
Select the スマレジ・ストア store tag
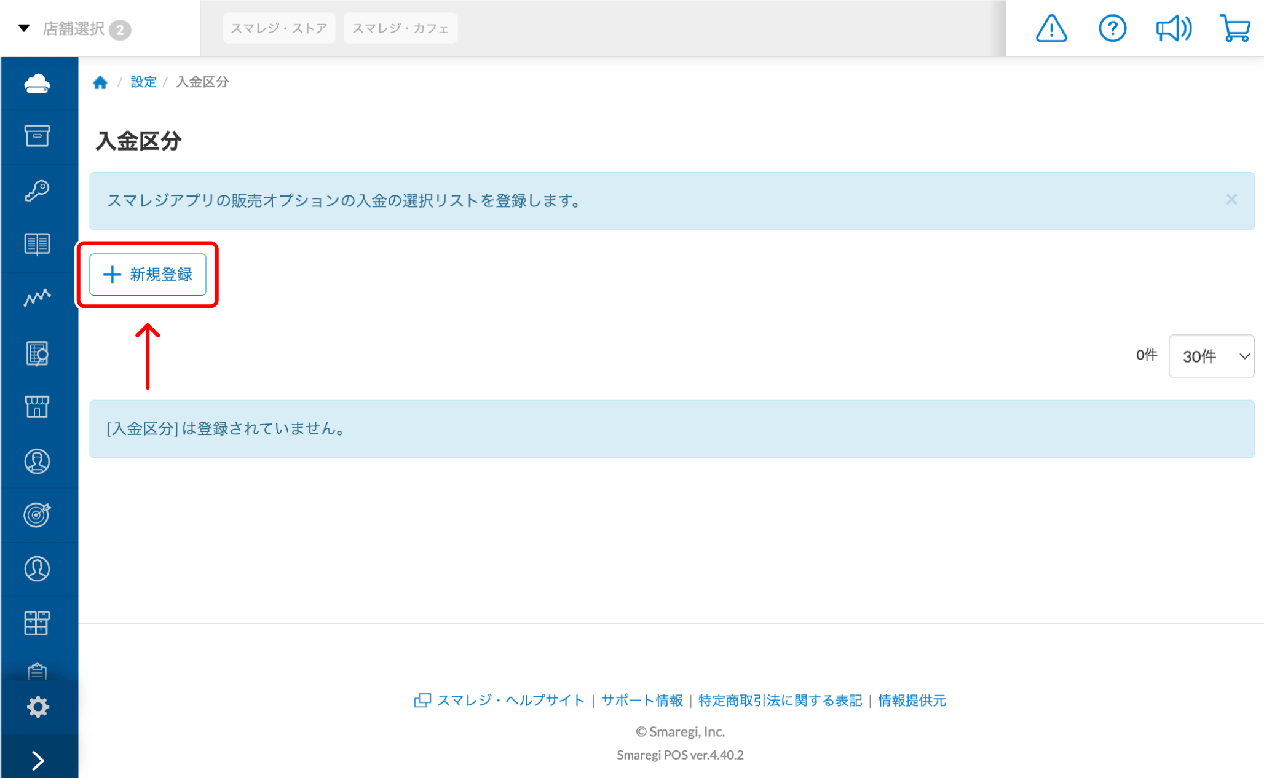click(278, 28)
